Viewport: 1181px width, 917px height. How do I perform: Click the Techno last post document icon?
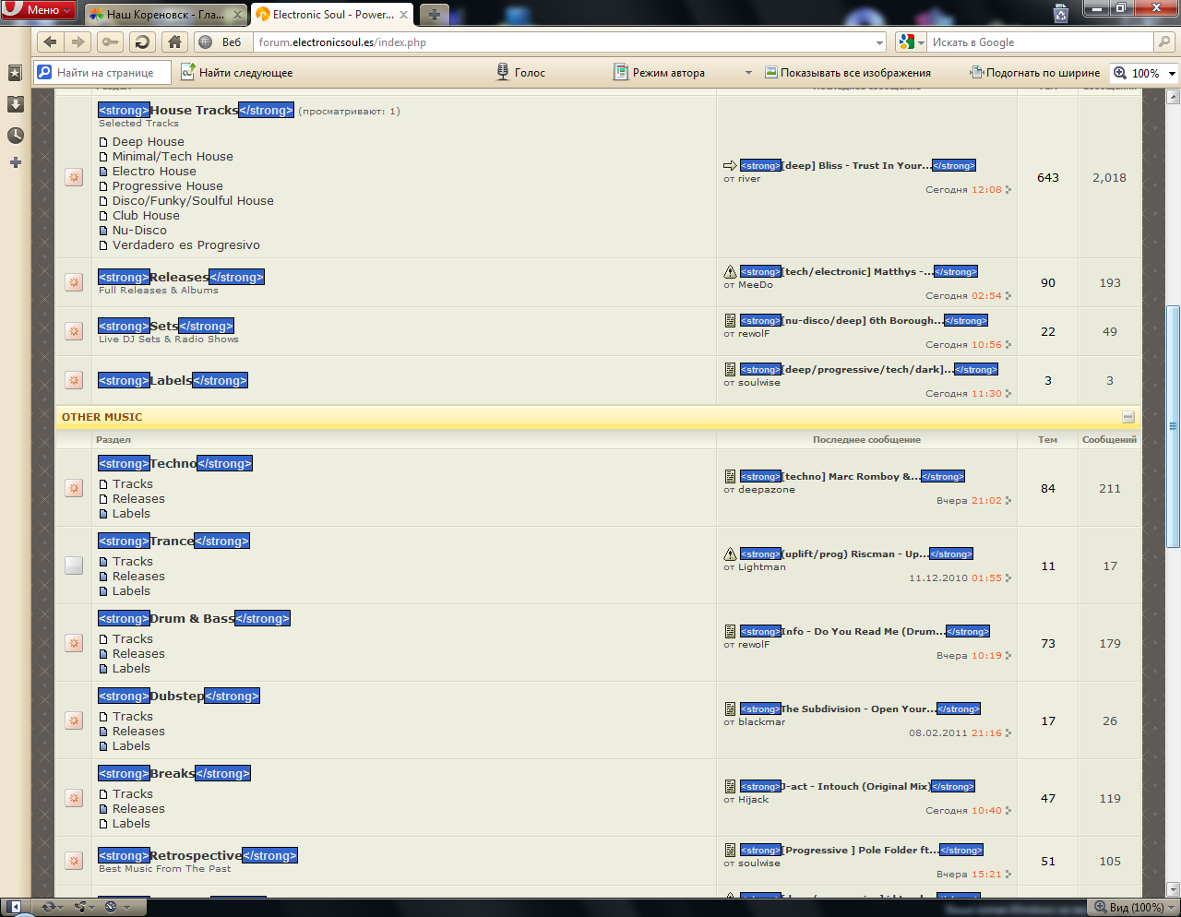click(x=730, y=477)
